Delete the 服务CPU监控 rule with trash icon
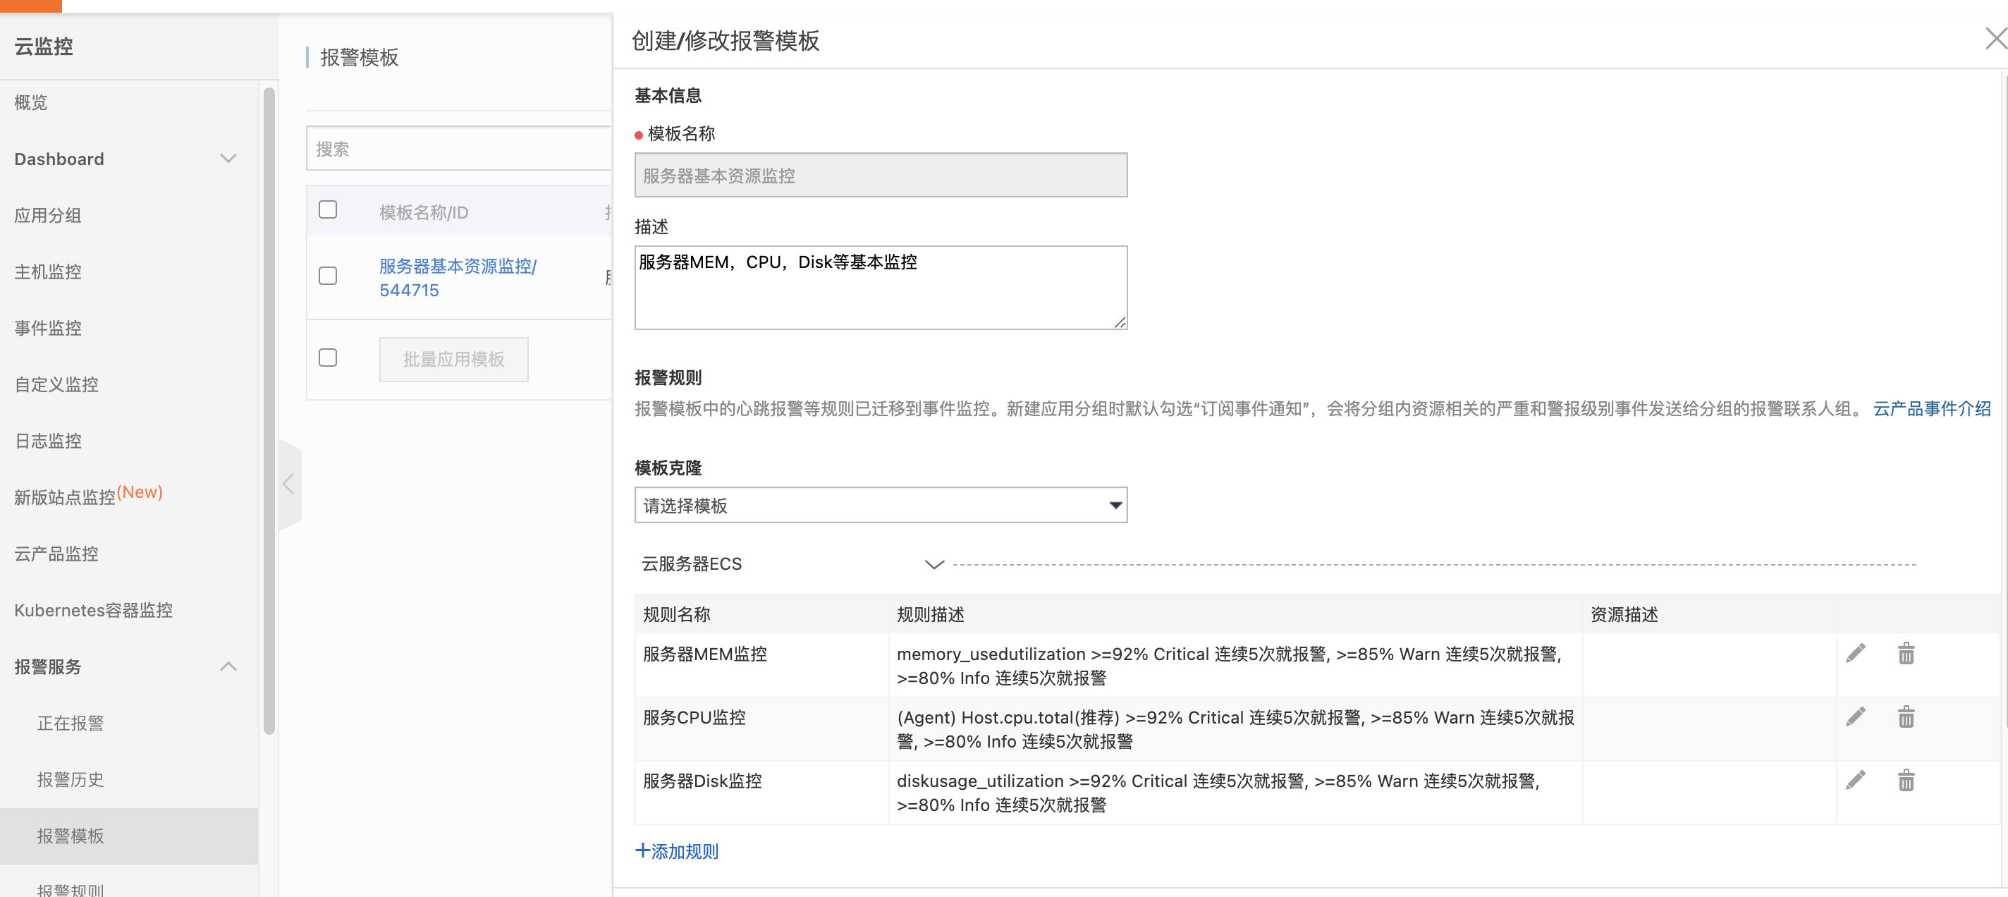 coord(1905,717)
